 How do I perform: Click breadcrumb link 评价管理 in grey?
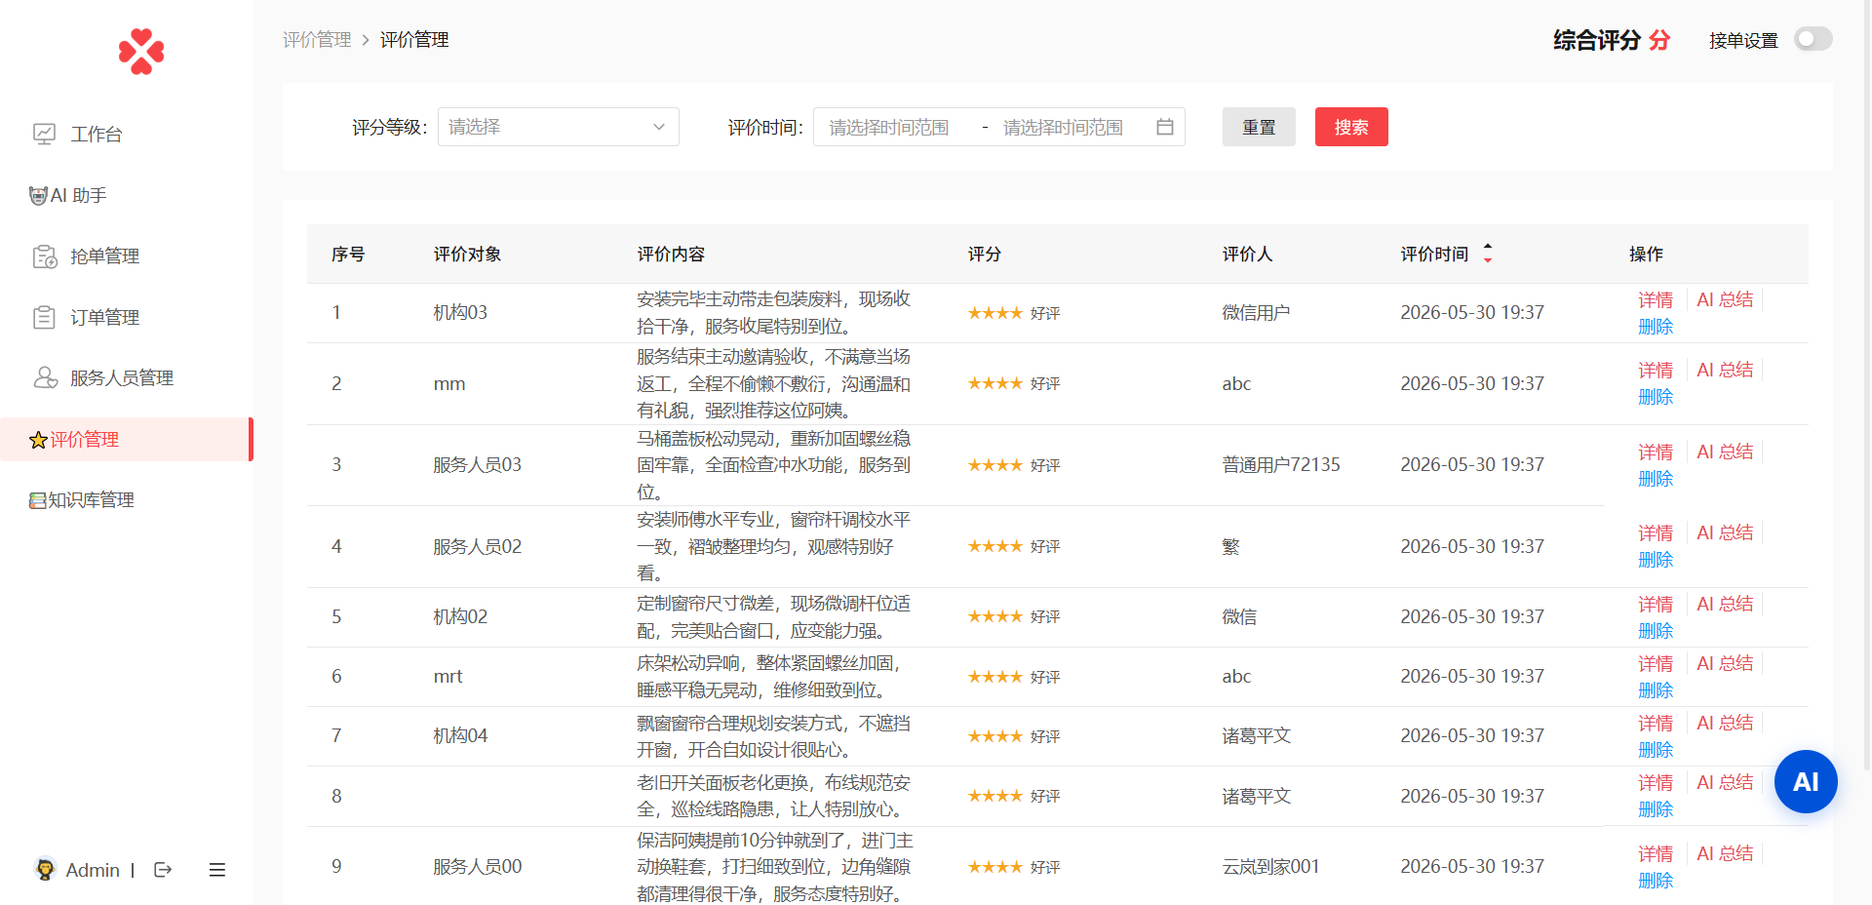coord(317,40)
